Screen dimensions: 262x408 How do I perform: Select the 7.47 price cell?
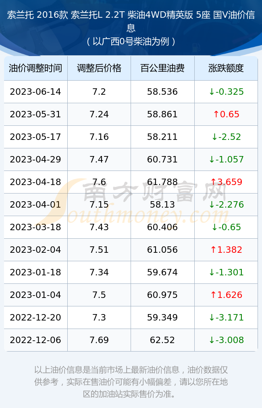[x=99, y=159]
